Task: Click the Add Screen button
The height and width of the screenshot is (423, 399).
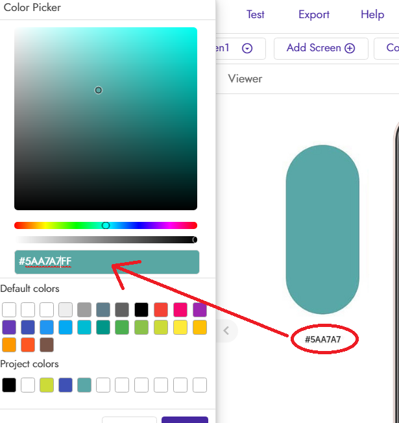Action: click(x=320, y=48)
